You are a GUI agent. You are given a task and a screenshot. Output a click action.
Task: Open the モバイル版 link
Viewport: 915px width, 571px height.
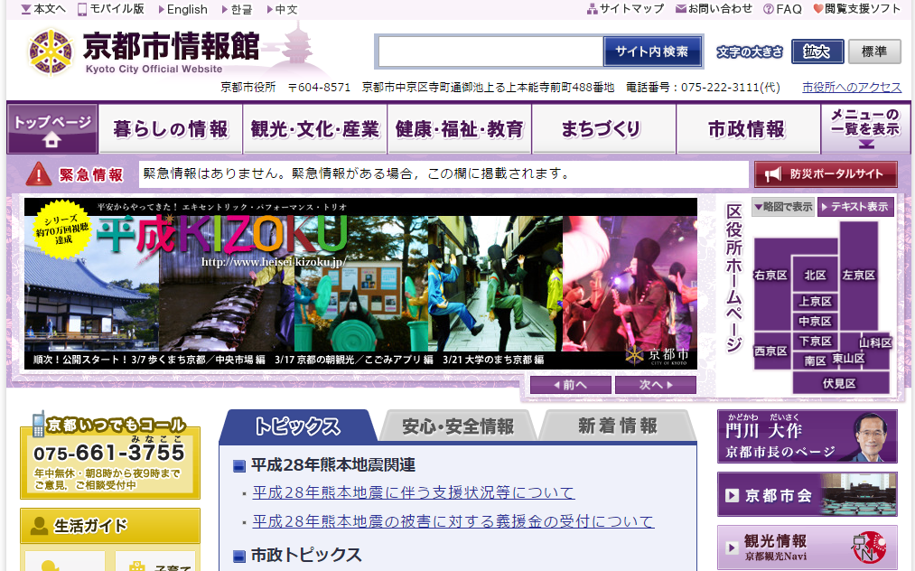click(x=117, y=9)
